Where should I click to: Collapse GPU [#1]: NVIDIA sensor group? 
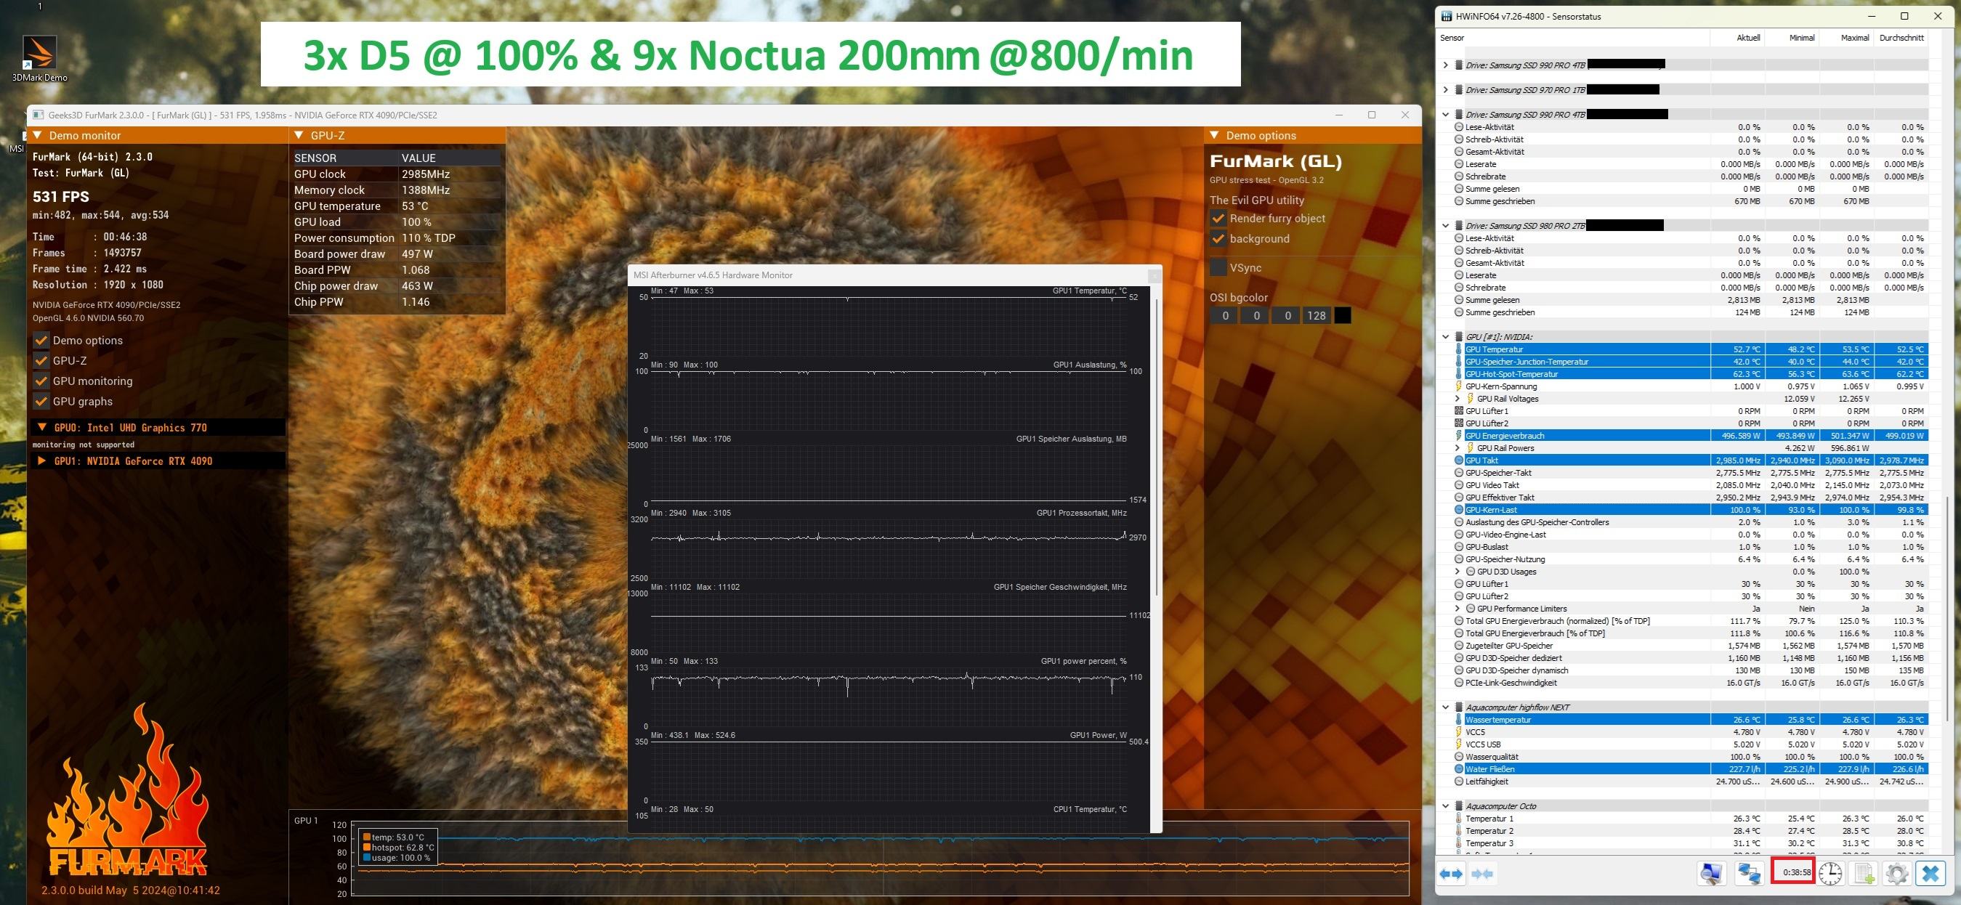point(1446,336)
